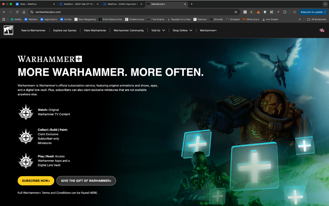
Task: Bookmark this page with the star icon
Action: click(x=236, y=12)
